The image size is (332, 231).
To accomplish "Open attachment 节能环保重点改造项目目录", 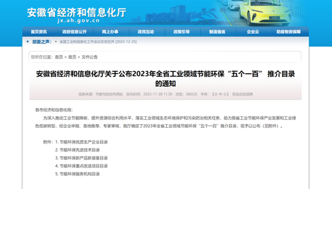I will coord(83,166).
